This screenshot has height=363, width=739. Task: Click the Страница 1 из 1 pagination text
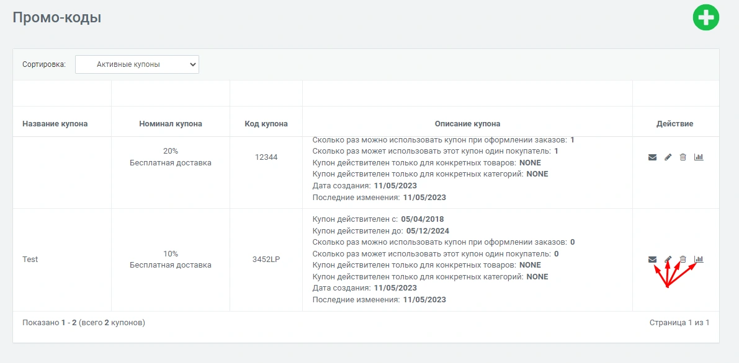coord(679,323)
